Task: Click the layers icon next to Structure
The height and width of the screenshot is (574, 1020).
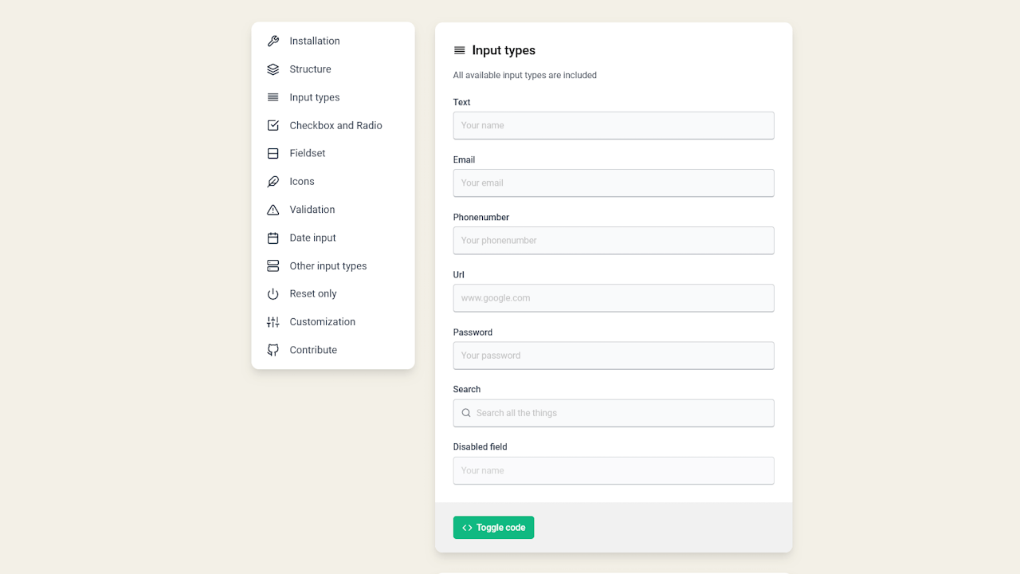Action: pyautogui.click(x=273, y=69)
